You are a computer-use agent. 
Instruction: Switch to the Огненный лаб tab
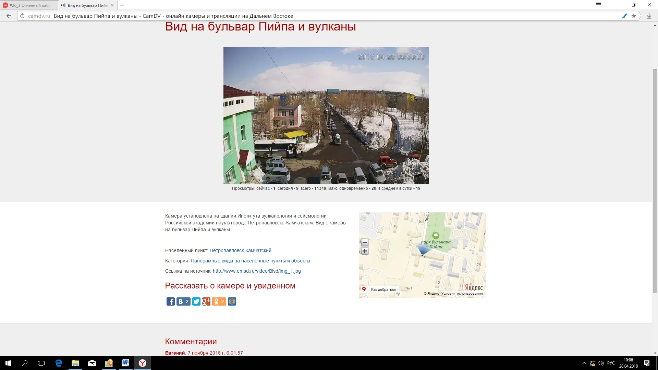[x=29, y=5]
